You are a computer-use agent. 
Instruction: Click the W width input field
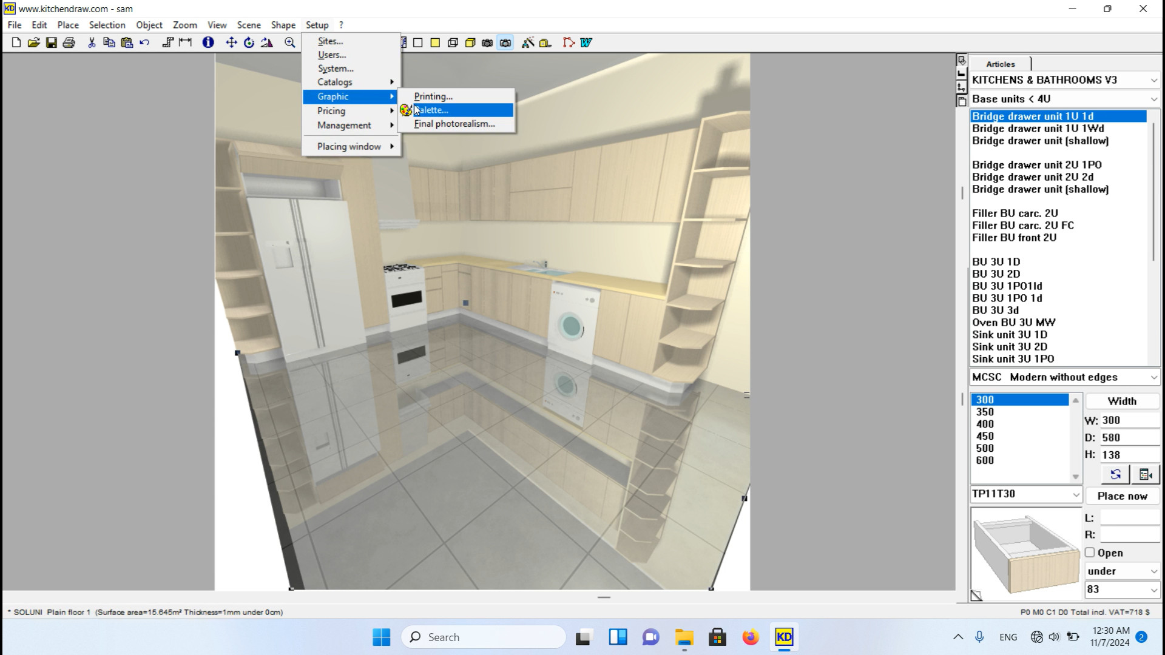pyautogui.click(x=1129, y=420)
